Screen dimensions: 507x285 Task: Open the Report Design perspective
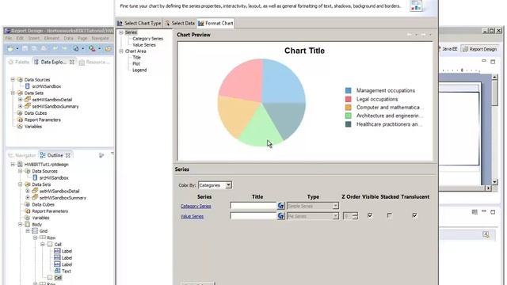[480, 49]
